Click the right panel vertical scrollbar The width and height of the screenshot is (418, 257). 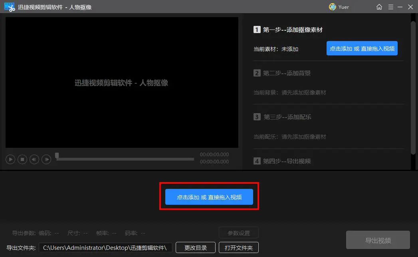[x=413, y=88]
